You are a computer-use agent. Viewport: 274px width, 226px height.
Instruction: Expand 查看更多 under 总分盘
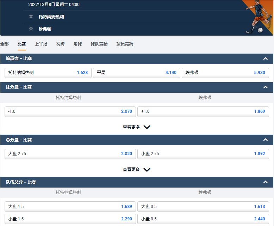coord(137,170)
